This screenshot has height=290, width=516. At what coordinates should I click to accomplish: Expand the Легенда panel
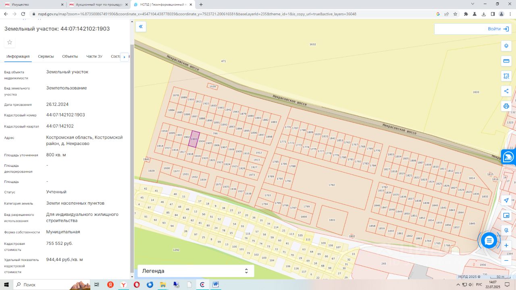click(196, 271)
